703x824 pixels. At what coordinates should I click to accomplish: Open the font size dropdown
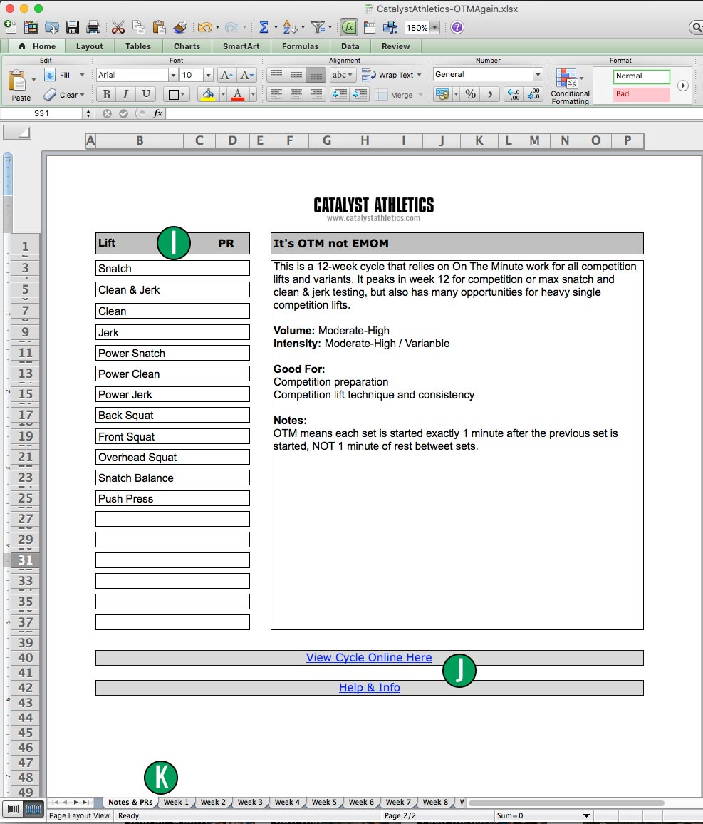[x=208, y=75]
